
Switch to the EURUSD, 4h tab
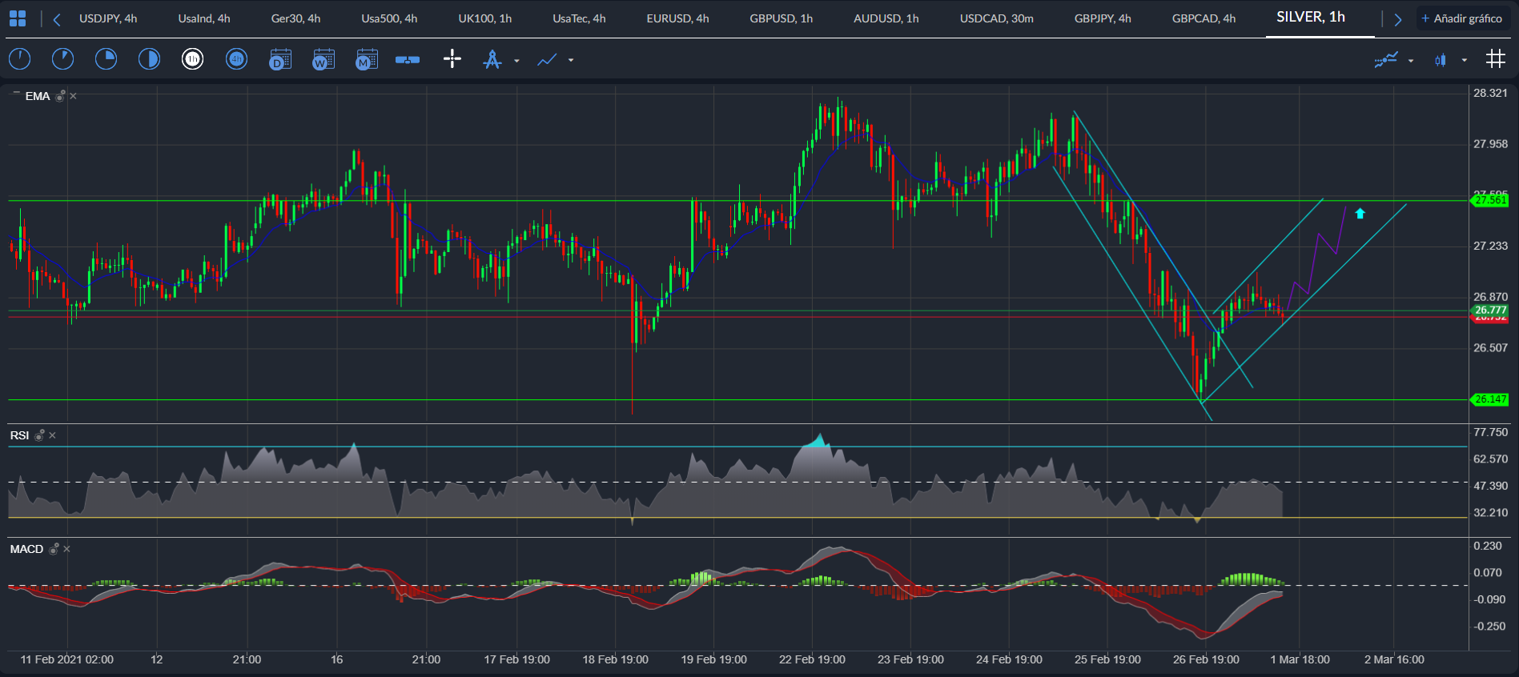(677, 18)
